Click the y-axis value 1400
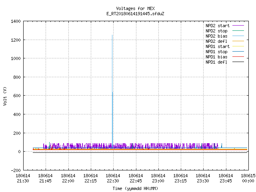 pyautogui.click(x=16, y=21)
